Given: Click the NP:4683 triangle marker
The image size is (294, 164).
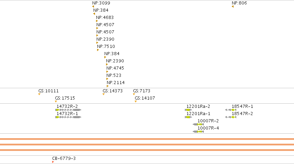Looking at the screenshot, I should click(97, 21).
